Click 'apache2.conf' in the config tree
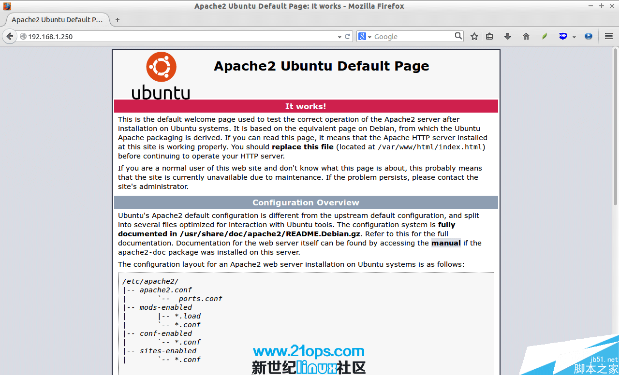Screen dimensions: 619x375 pos(165,290)
